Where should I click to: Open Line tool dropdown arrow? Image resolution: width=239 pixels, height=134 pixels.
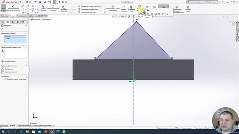[x=25, y=6]
